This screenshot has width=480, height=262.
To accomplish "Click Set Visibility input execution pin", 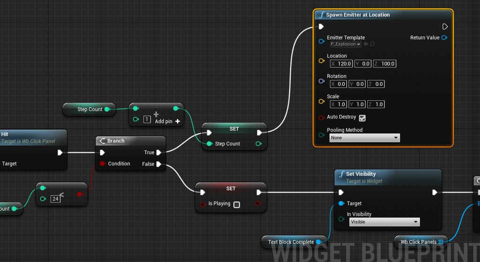I will pyautogui.click(x=341, y=192).
